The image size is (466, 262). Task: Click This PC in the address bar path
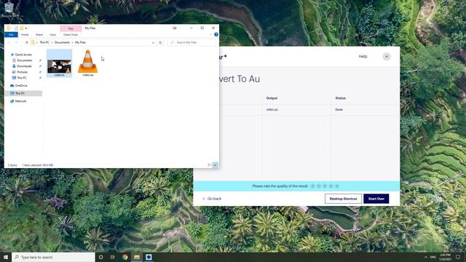44,42
